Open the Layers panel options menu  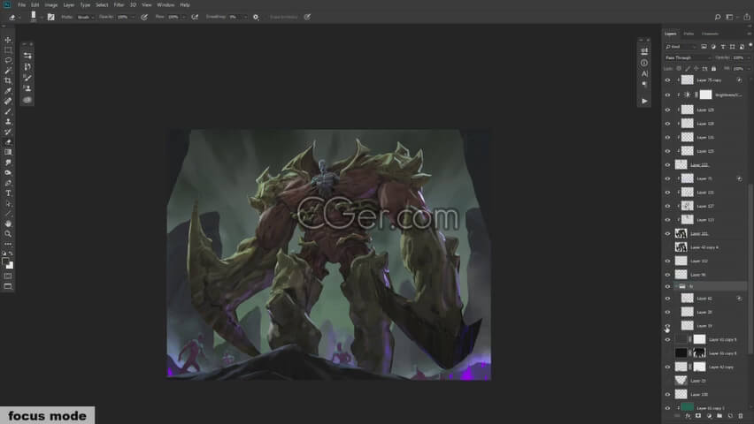[x=750, y=34]
